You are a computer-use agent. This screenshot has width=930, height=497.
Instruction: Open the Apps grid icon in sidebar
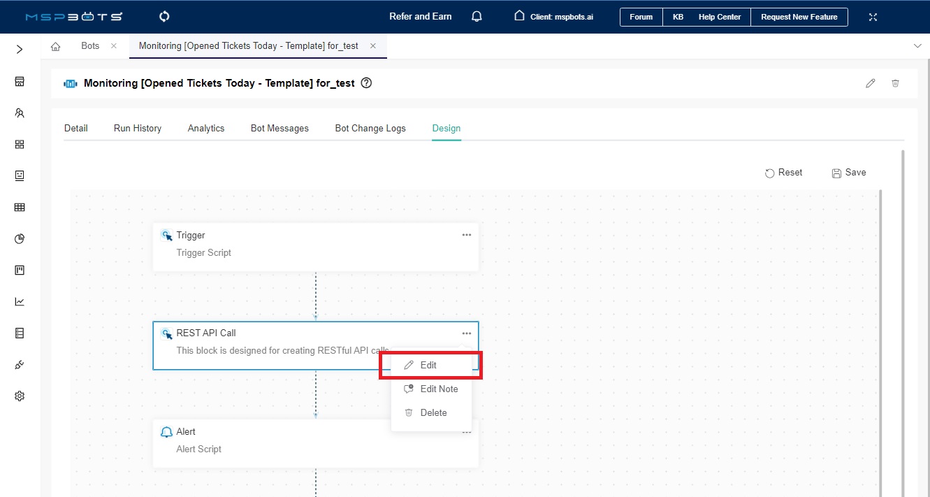click(x=19, y=144)
